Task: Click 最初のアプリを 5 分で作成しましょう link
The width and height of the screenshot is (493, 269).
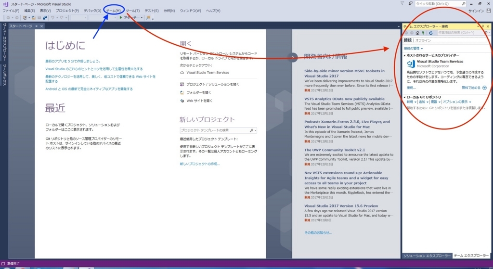Action: pos(73,61)
